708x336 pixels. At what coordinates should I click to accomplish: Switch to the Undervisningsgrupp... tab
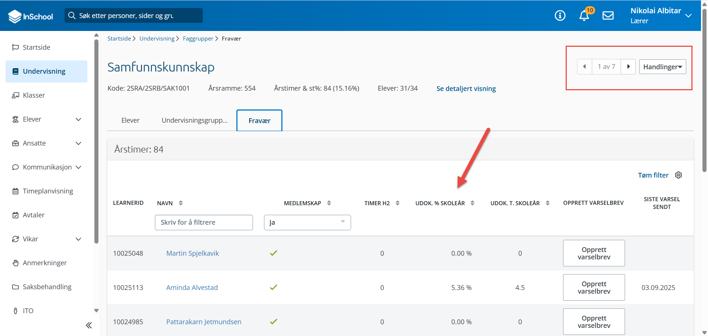(195, 120)
